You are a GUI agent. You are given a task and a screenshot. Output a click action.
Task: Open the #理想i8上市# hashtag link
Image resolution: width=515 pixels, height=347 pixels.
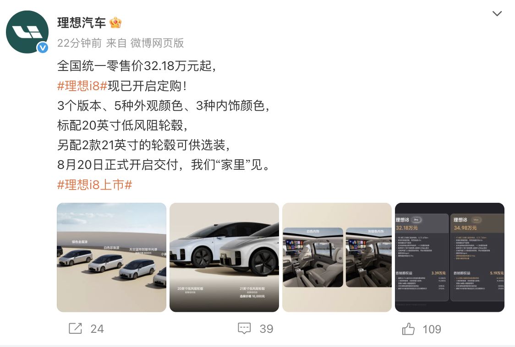pos(94,185)
